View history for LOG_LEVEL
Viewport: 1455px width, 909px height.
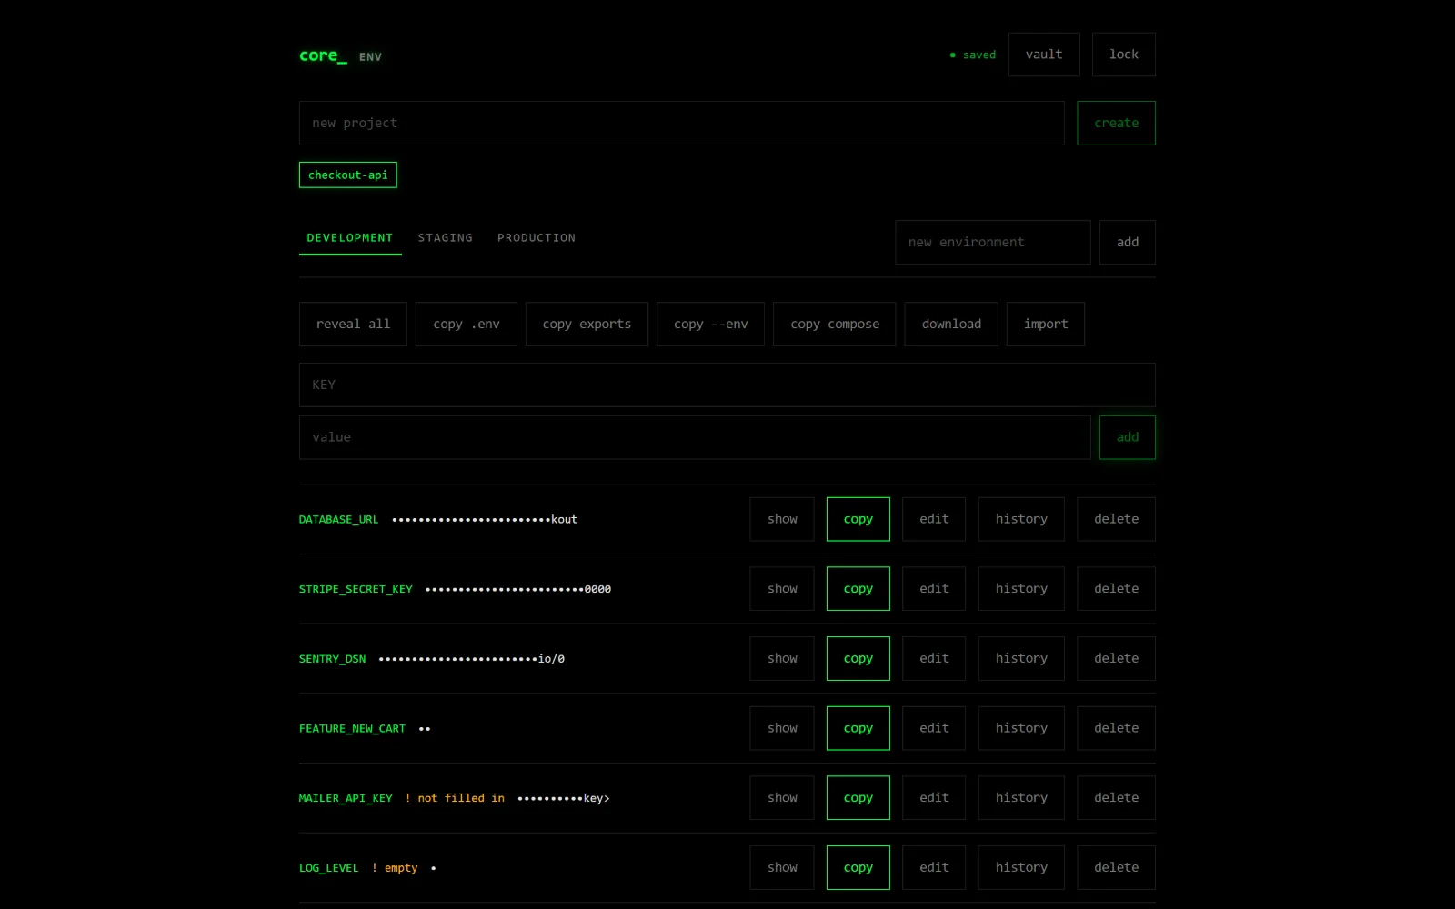tap(1021, 868)
